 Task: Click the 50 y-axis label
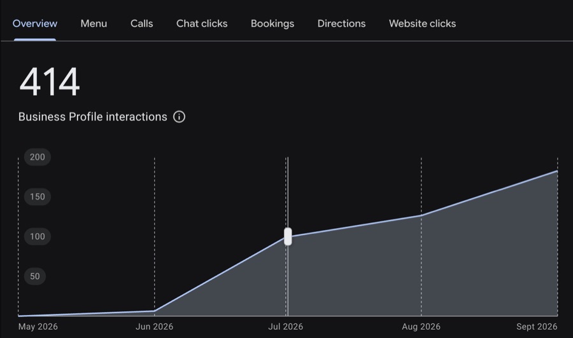(x=35, y=276)
